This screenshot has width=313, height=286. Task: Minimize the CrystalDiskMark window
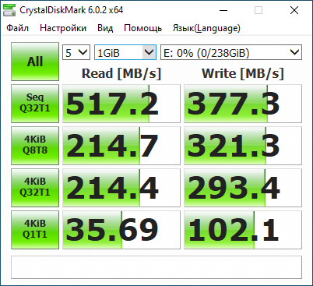pyautogui.click(x=223, y=10)
